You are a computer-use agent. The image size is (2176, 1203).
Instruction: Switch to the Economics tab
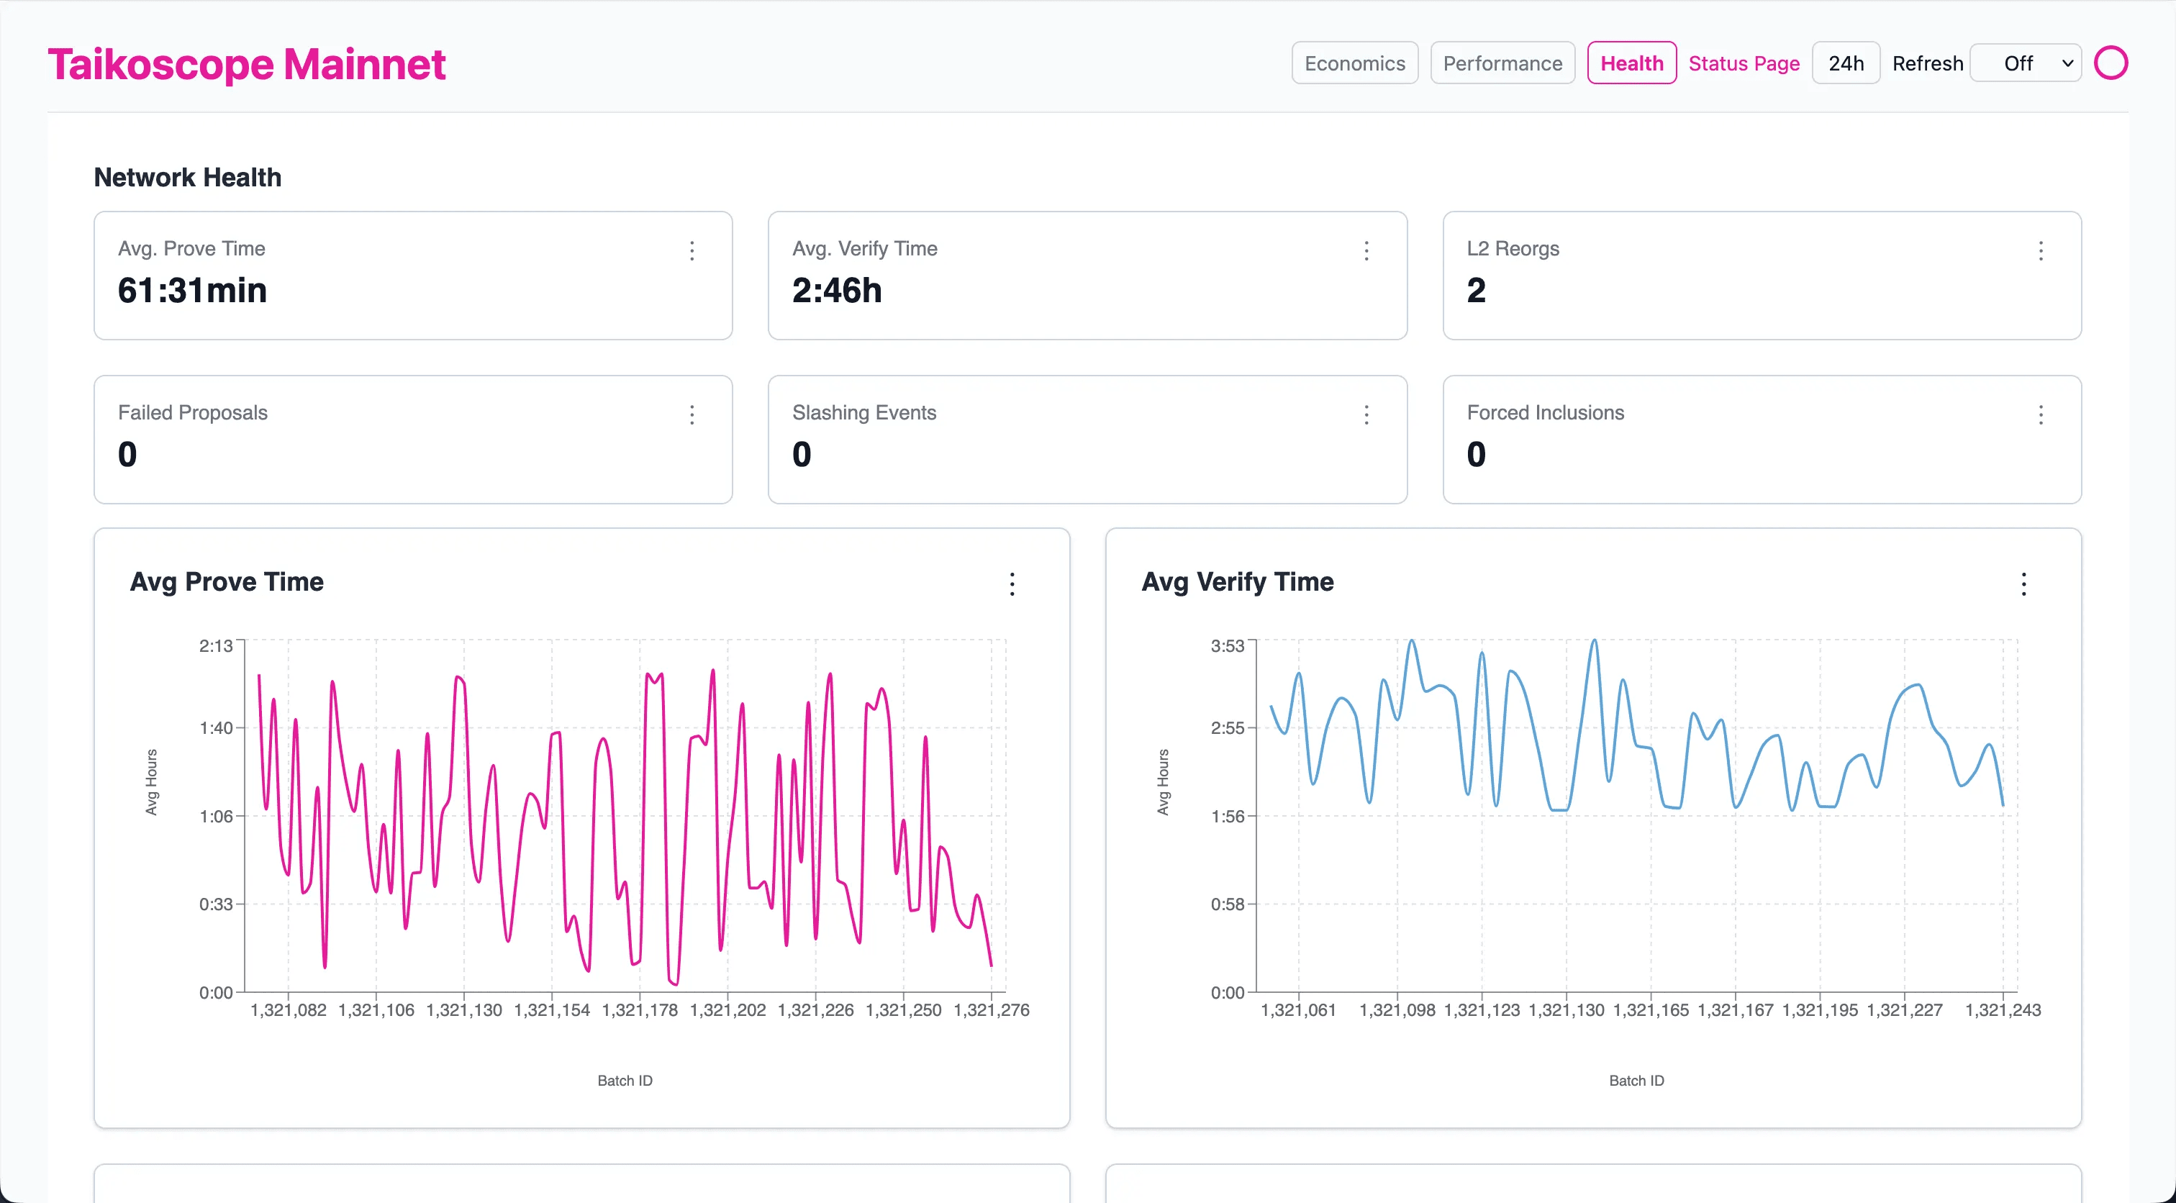tap(1354, 63)
